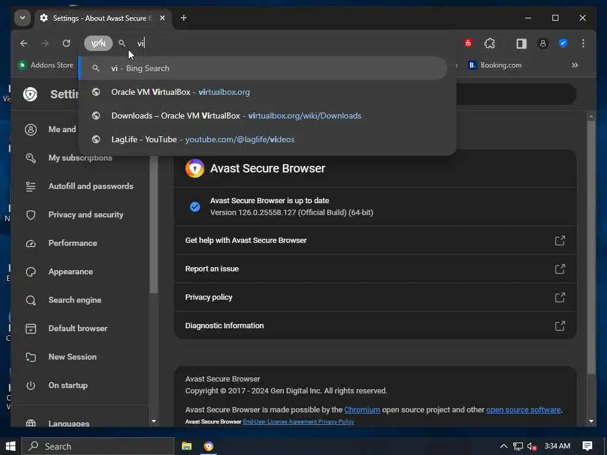Click the taskbar Search box

(98, 446)
